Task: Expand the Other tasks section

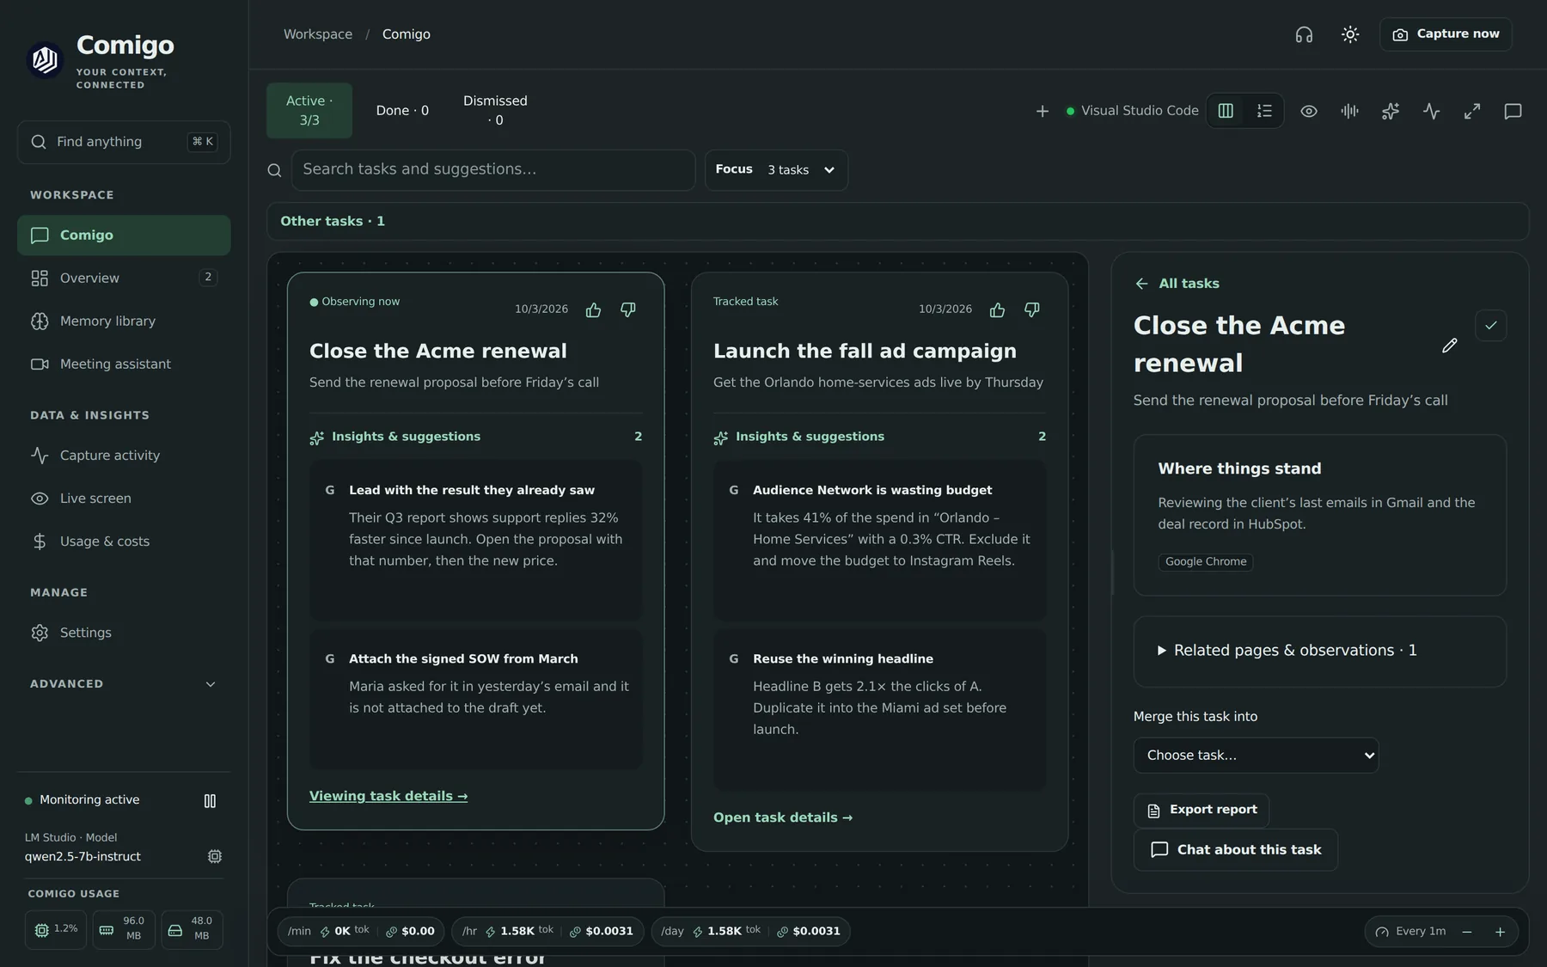Action: pos(897,222)
